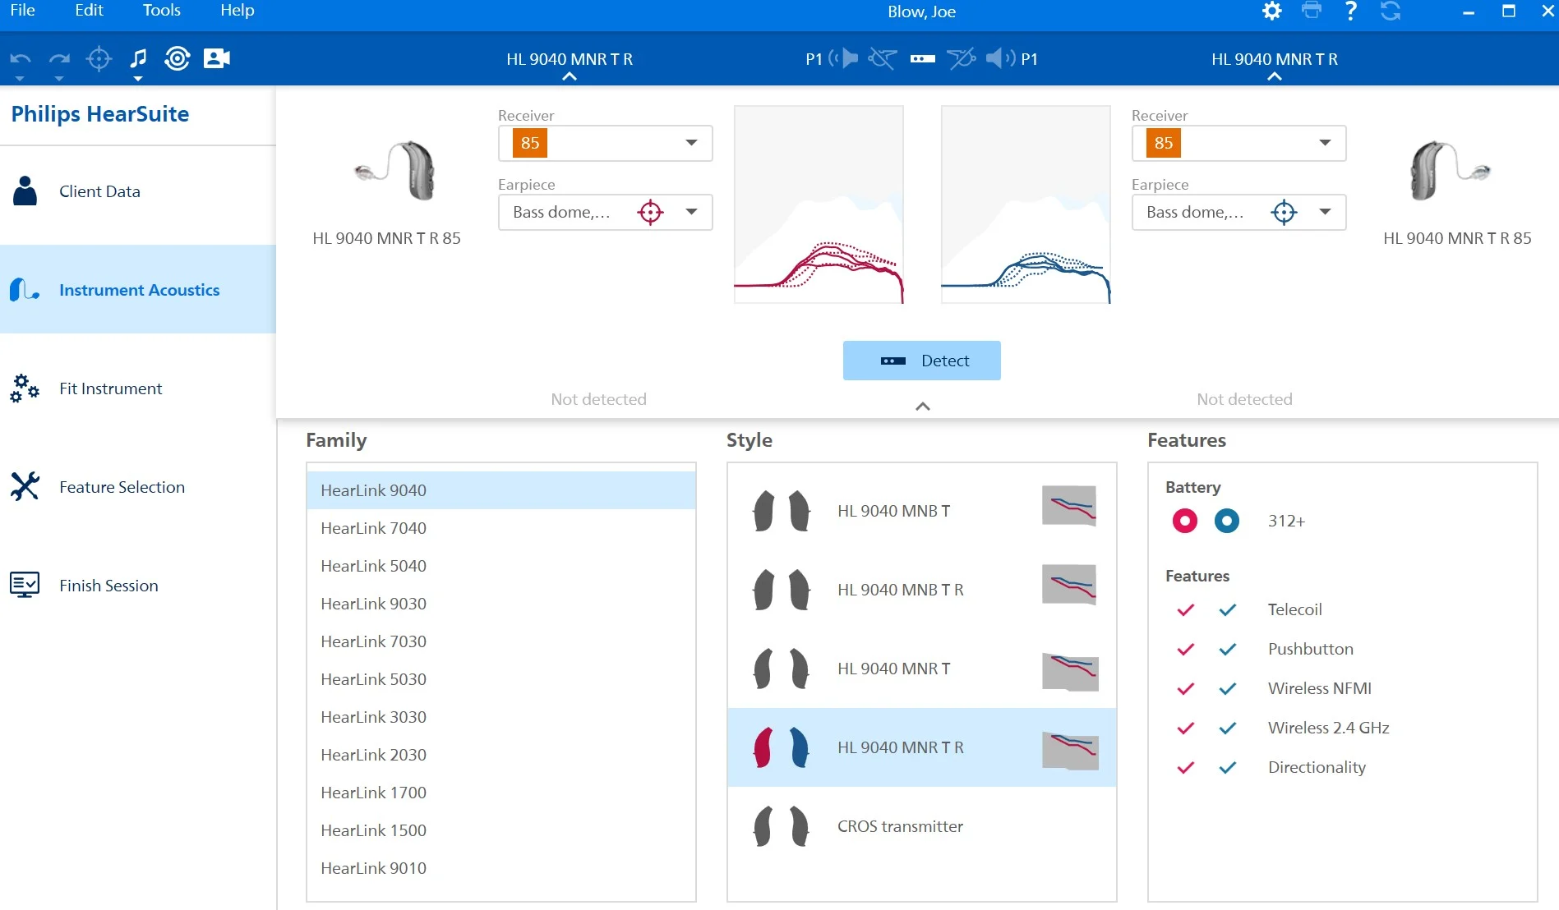Click the printer icon
Viewport: 1559px width, 910px height.
1312,11
